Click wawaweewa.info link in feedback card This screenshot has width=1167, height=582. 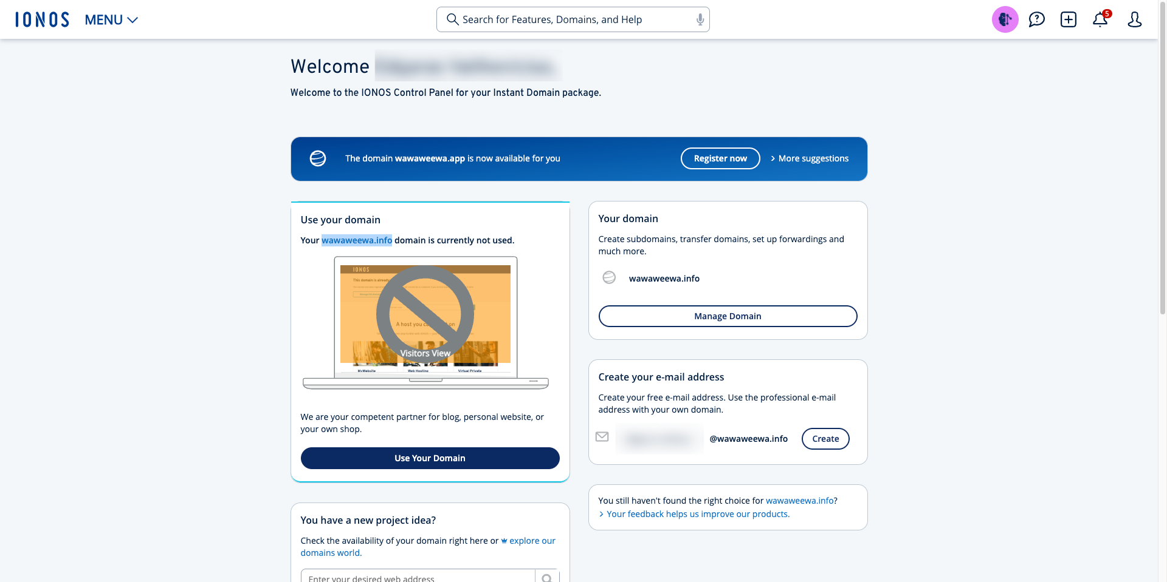(800, 501)
